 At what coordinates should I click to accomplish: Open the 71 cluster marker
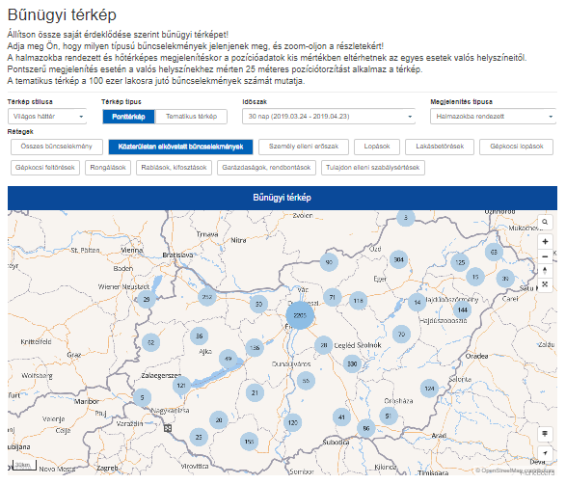[332, 297]
